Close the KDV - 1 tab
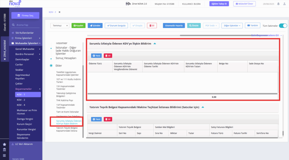Image resolution: width=289 pixels, height=160 pixels. coord(59,12)
